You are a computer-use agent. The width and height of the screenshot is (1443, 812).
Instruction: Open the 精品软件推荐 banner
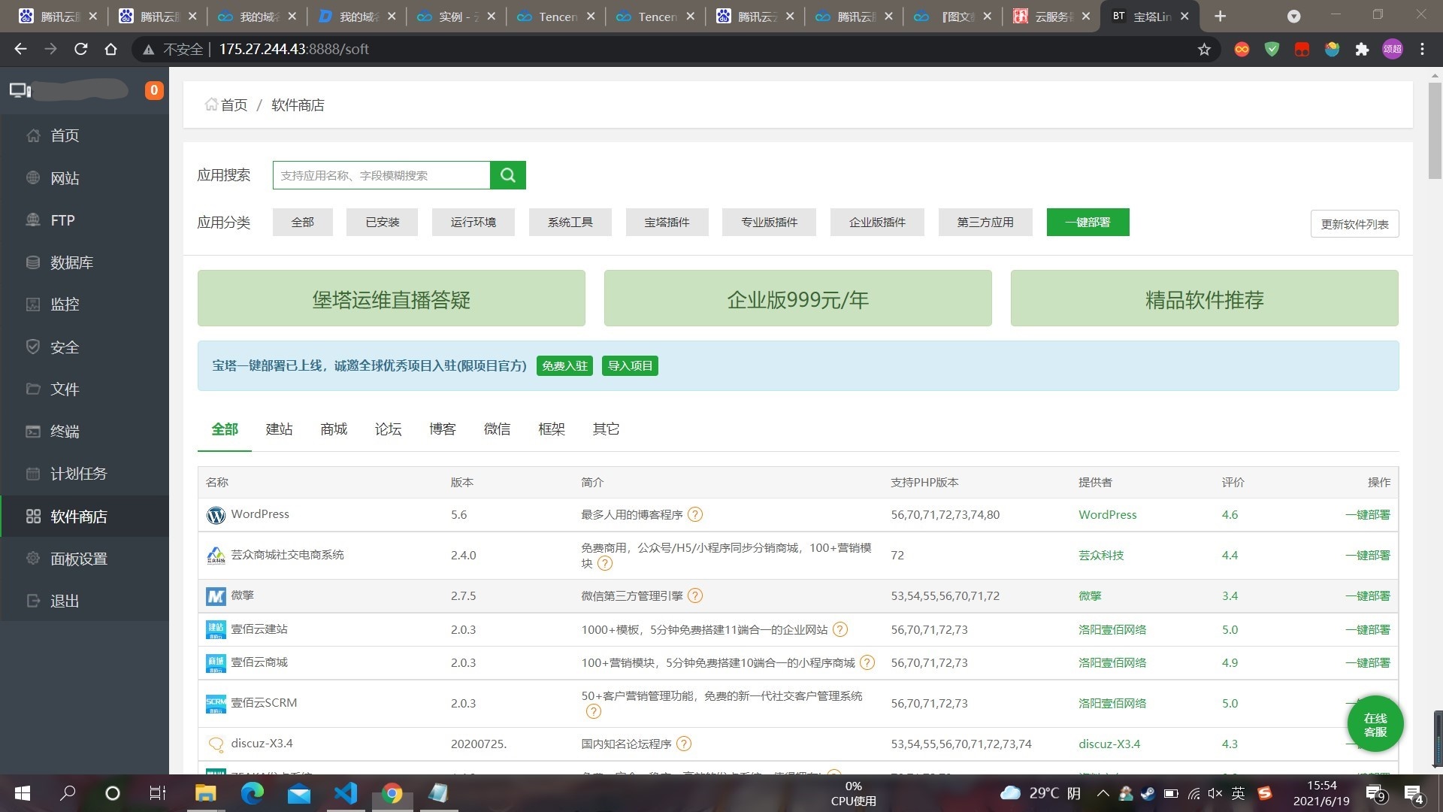point(1205,298)
